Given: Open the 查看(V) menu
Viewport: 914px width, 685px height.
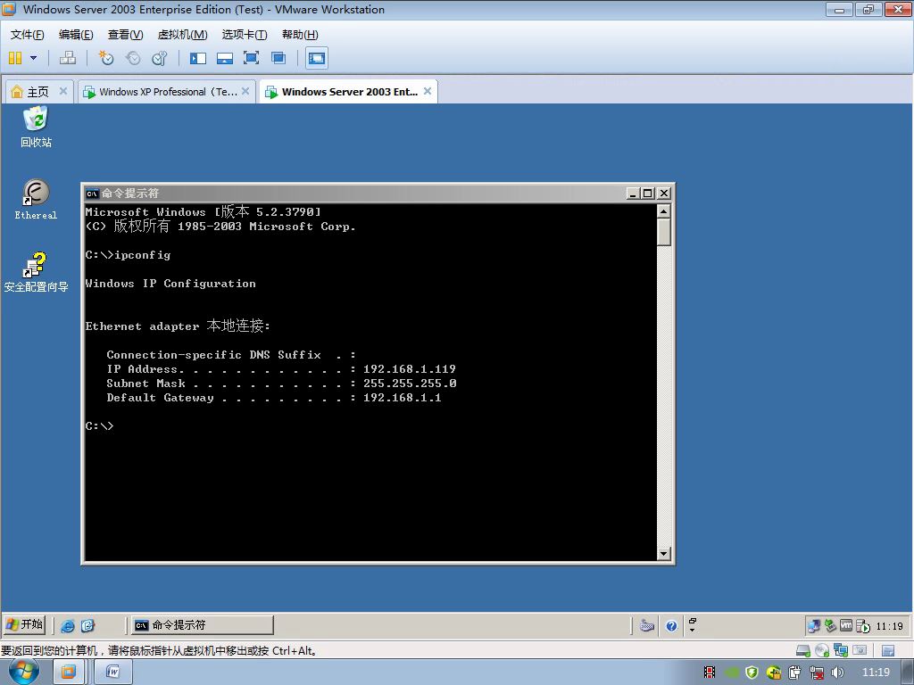Looking at the screenshot, I should coord(125,35).
